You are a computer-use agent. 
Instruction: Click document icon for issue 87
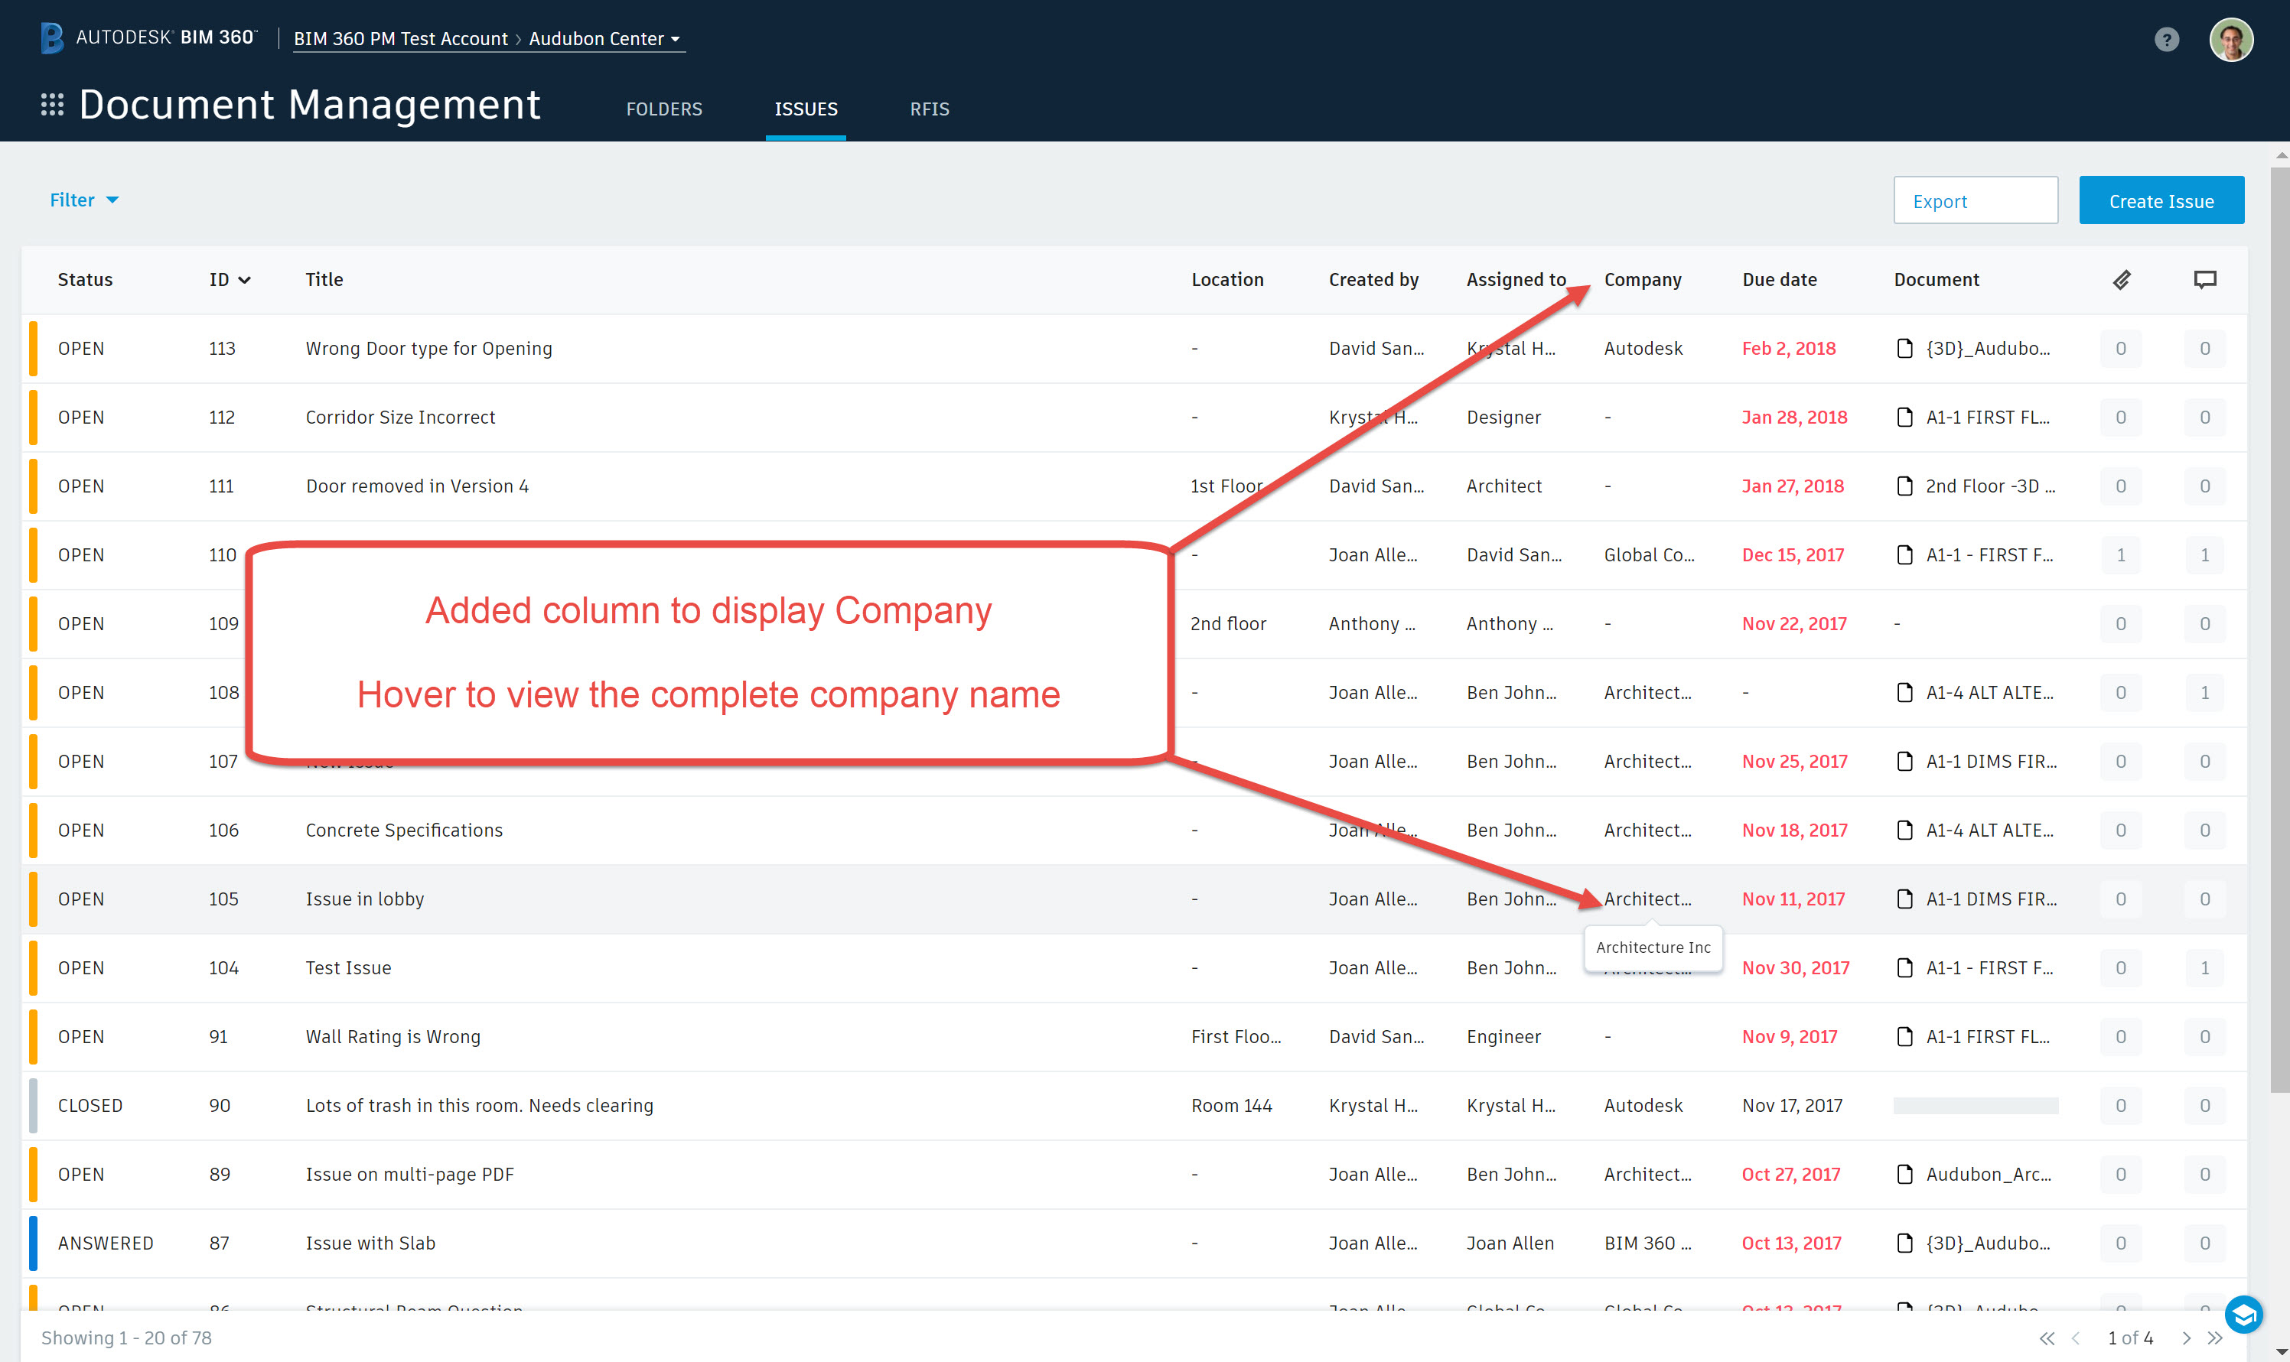click(x=1904, y=1243)
